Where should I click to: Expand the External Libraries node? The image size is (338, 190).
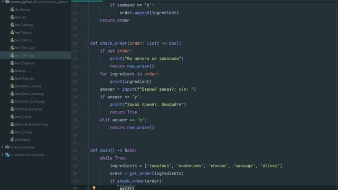click(x=2, y=147)
